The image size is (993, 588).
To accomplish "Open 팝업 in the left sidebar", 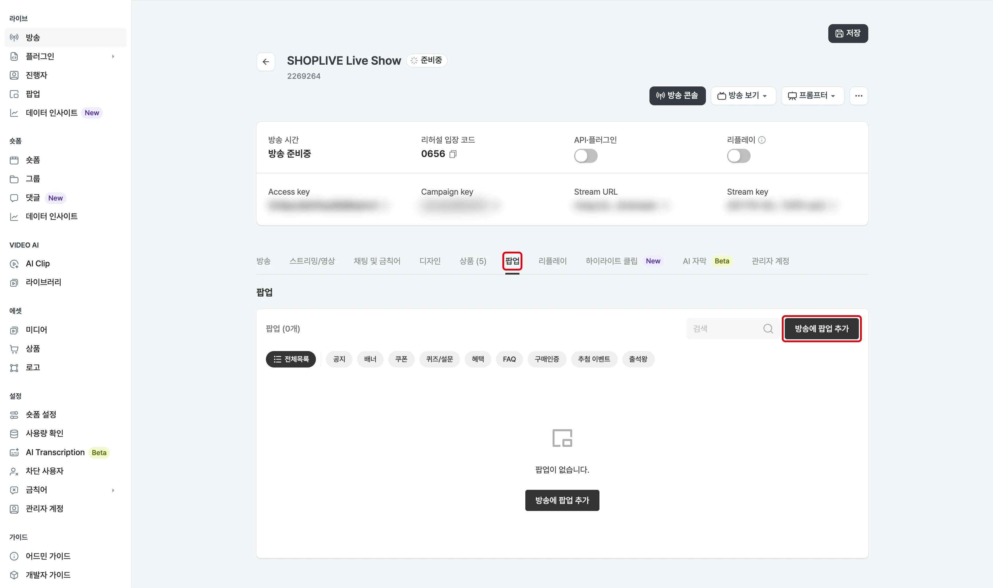I will (x=65, y=94).
